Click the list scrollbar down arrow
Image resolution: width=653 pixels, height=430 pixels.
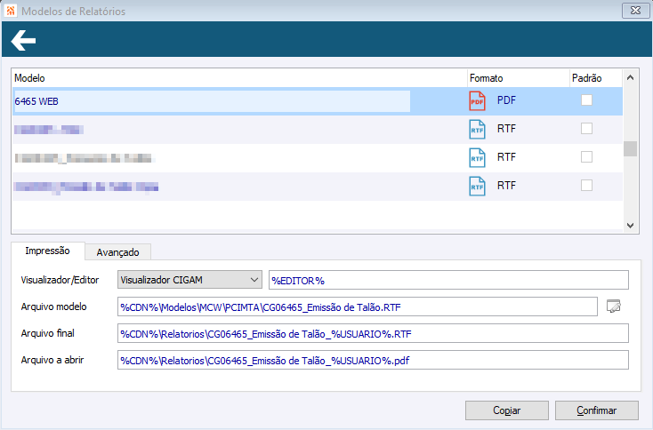pos(630,225)
